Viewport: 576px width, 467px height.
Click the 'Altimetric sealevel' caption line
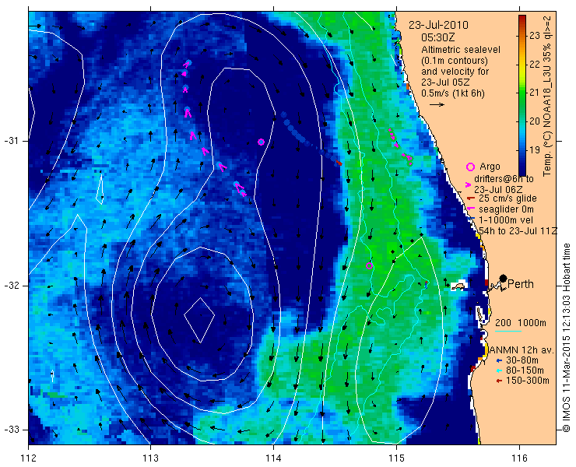461,50
